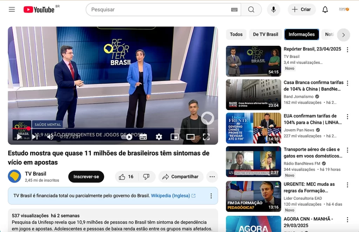Open menu for EUA confirmam tarifas video
The height and width of the screenshot is (232, 359).
click(347, 117)
